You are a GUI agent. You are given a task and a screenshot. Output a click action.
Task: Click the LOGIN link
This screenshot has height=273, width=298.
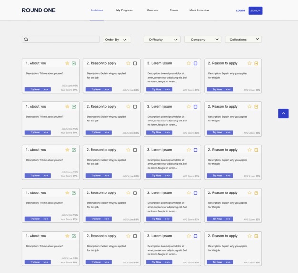(x=240, y=10)
